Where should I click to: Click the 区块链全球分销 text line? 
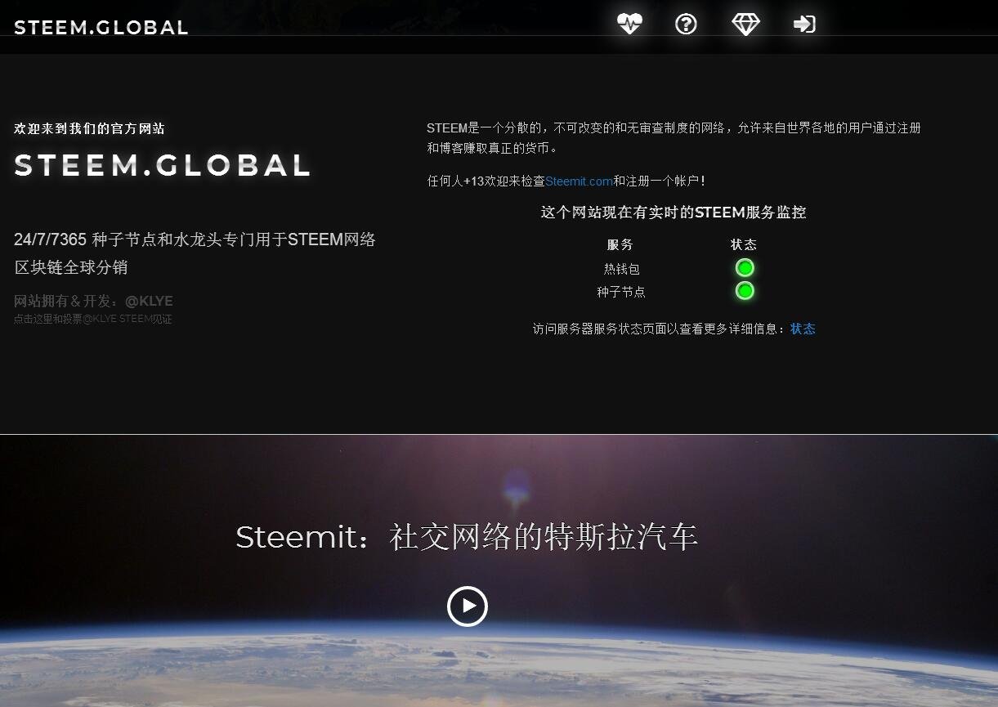tap(71, 267)
